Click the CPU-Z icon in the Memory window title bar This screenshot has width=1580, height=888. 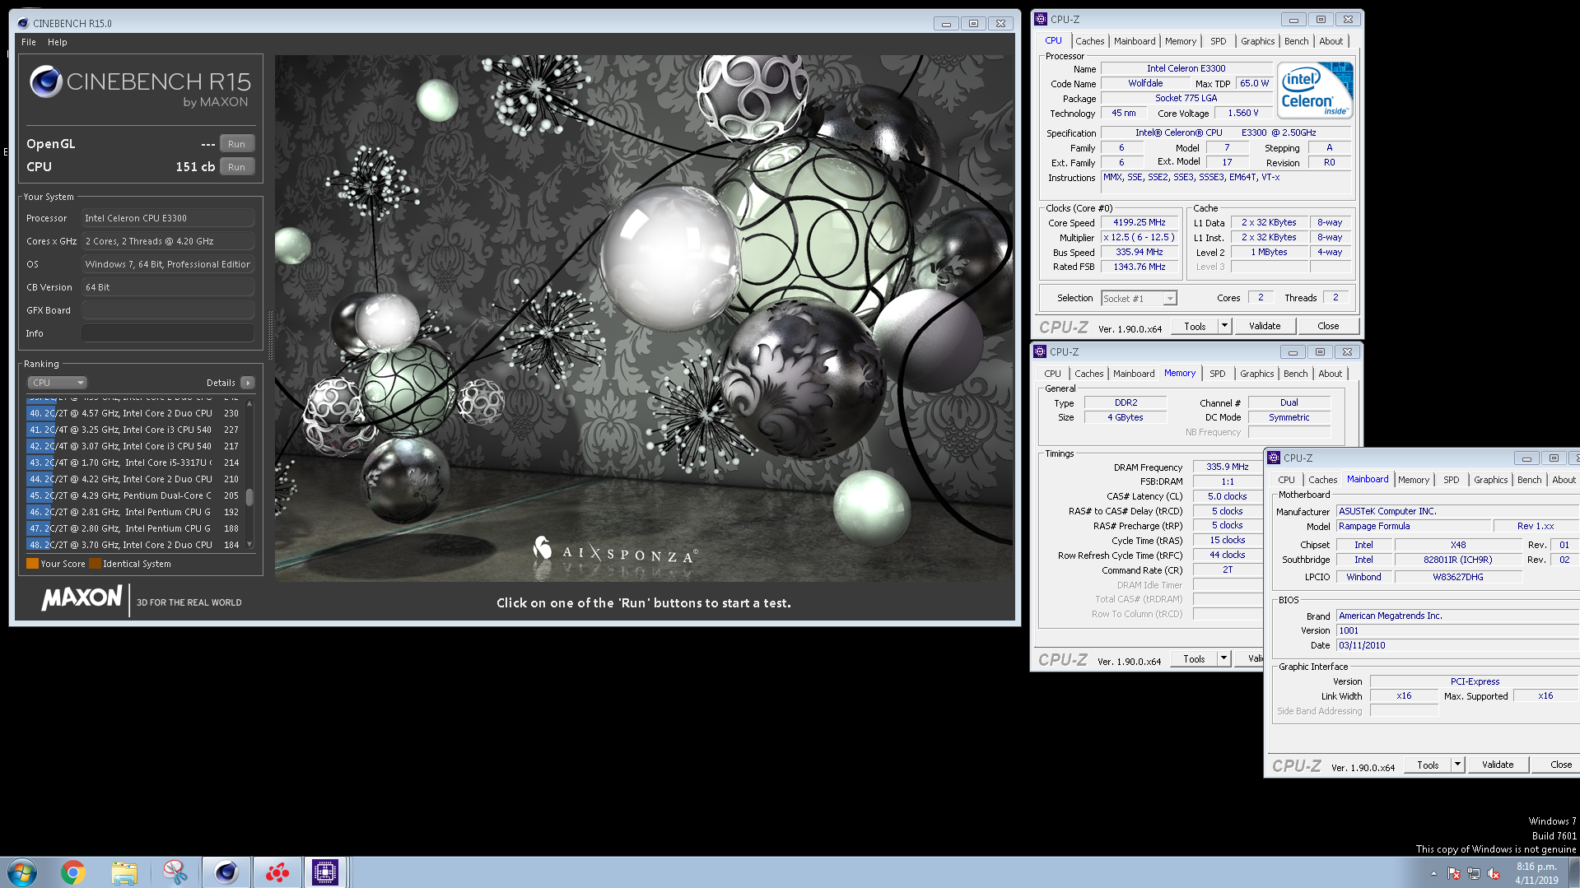tap(1040, 351)
